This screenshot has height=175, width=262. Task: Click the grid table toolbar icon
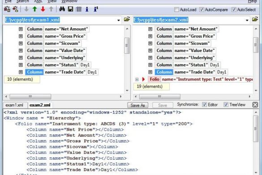(78, 9)
